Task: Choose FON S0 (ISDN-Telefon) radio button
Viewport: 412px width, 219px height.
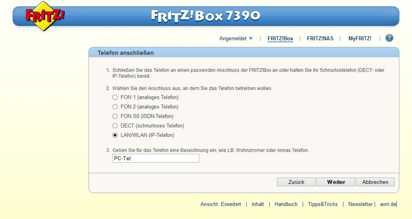Action: 115,116
